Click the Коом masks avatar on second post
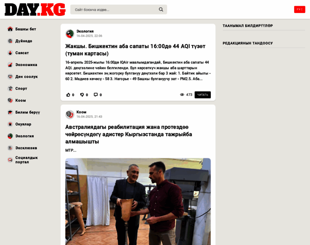The width and height of the screenshot is (310, 245). 70,114
